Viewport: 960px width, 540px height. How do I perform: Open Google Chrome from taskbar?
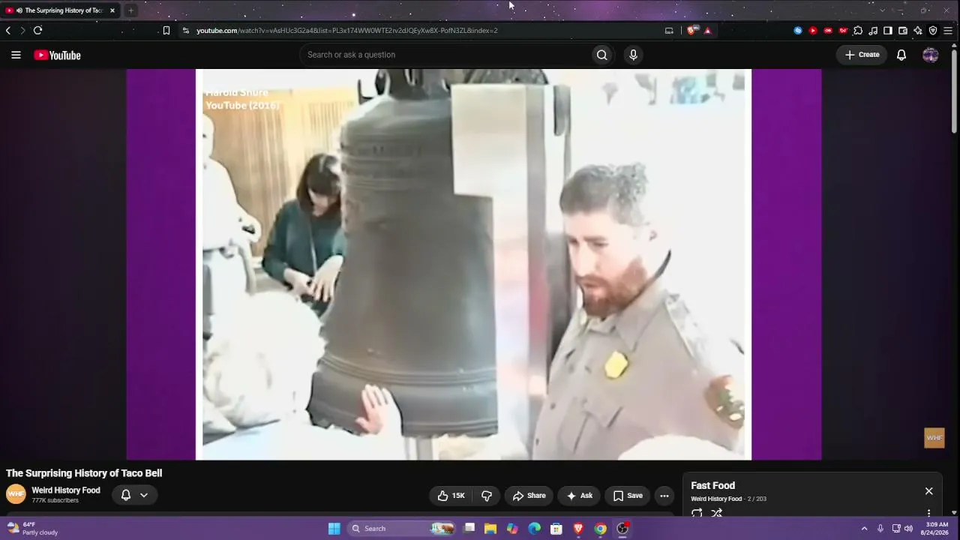(x=600, y=529)
